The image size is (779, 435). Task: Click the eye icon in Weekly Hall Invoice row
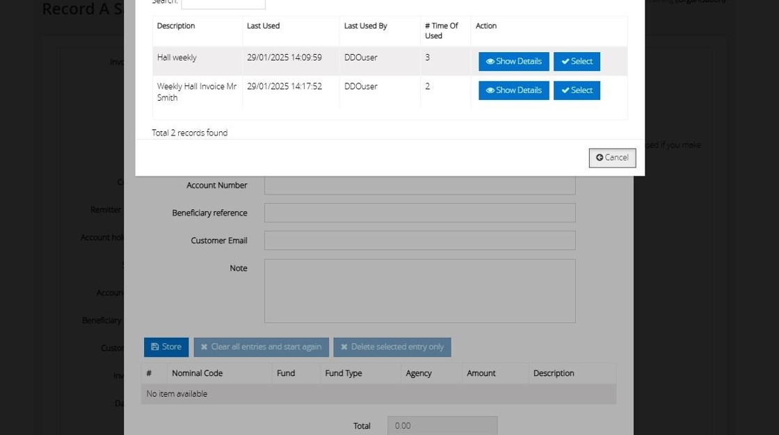click(490, 90)
